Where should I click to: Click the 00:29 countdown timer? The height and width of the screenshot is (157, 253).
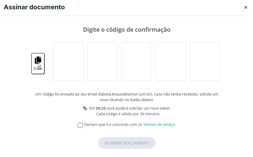[x=100, y=108]
